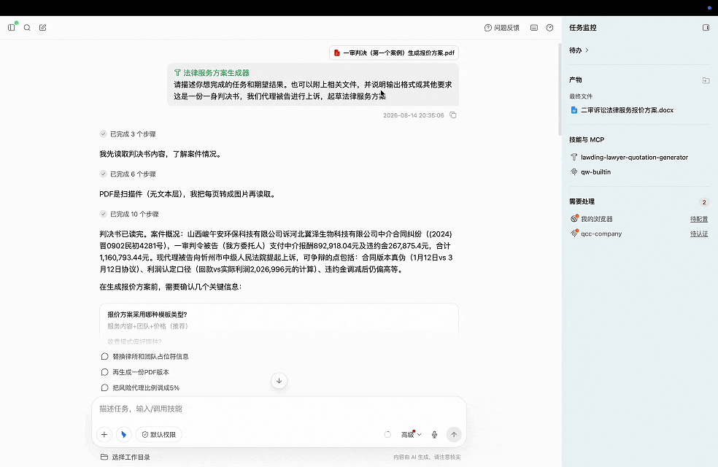Click the 报价方案采用哪种模板类型 question card
The image size is (718, 467).
tap(279, 320)
